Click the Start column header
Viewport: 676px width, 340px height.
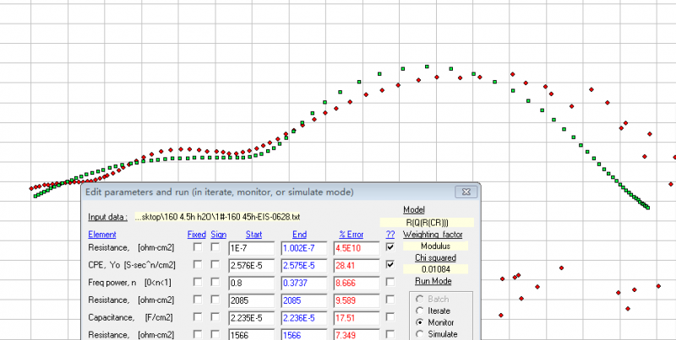(x=253, y=235)
